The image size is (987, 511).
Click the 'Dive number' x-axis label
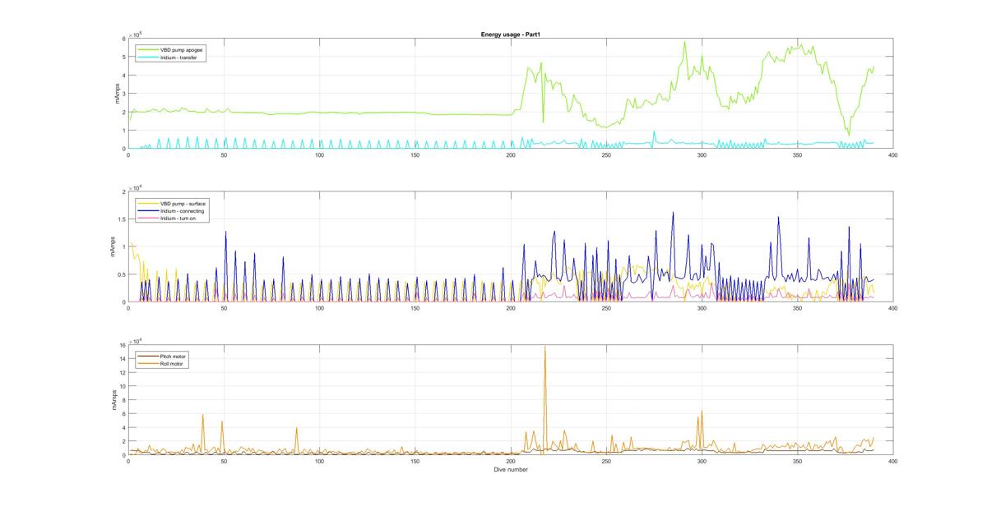(509, 470)
